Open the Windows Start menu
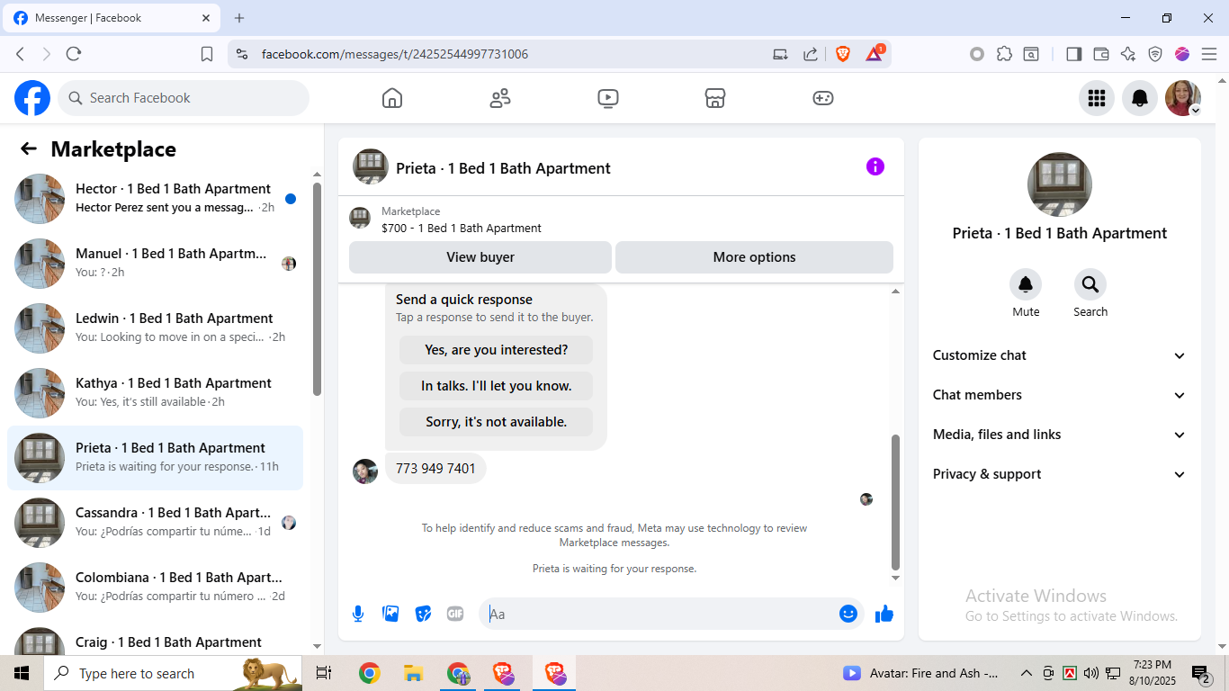The width and height of the screenshot is (1229, 691). pyautogui.click(x=22, y=673)
